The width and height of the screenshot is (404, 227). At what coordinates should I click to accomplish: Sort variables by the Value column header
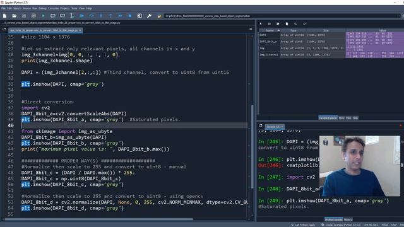[x=383, y=30]
